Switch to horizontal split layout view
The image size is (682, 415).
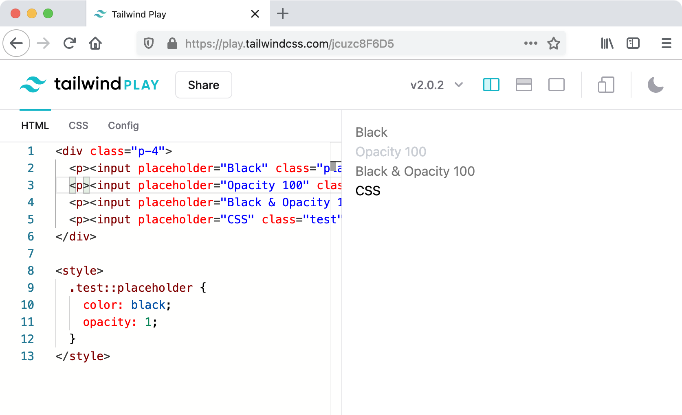pyautogui.click(x=524, y=85)
